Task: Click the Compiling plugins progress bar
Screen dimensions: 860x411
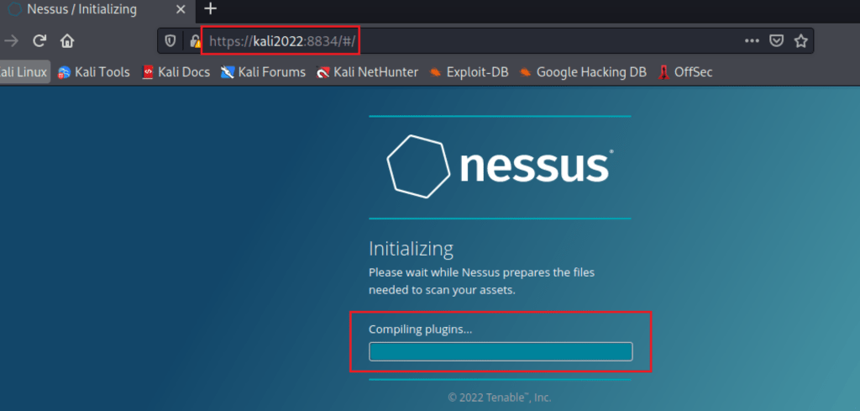Action: [501, 351]
